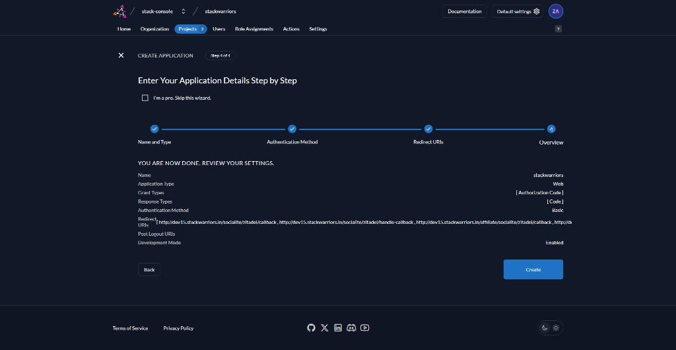The image size is (676, 350).
Task: Open the stackwarriors project breadcrumb
Action: pos(220,11)
